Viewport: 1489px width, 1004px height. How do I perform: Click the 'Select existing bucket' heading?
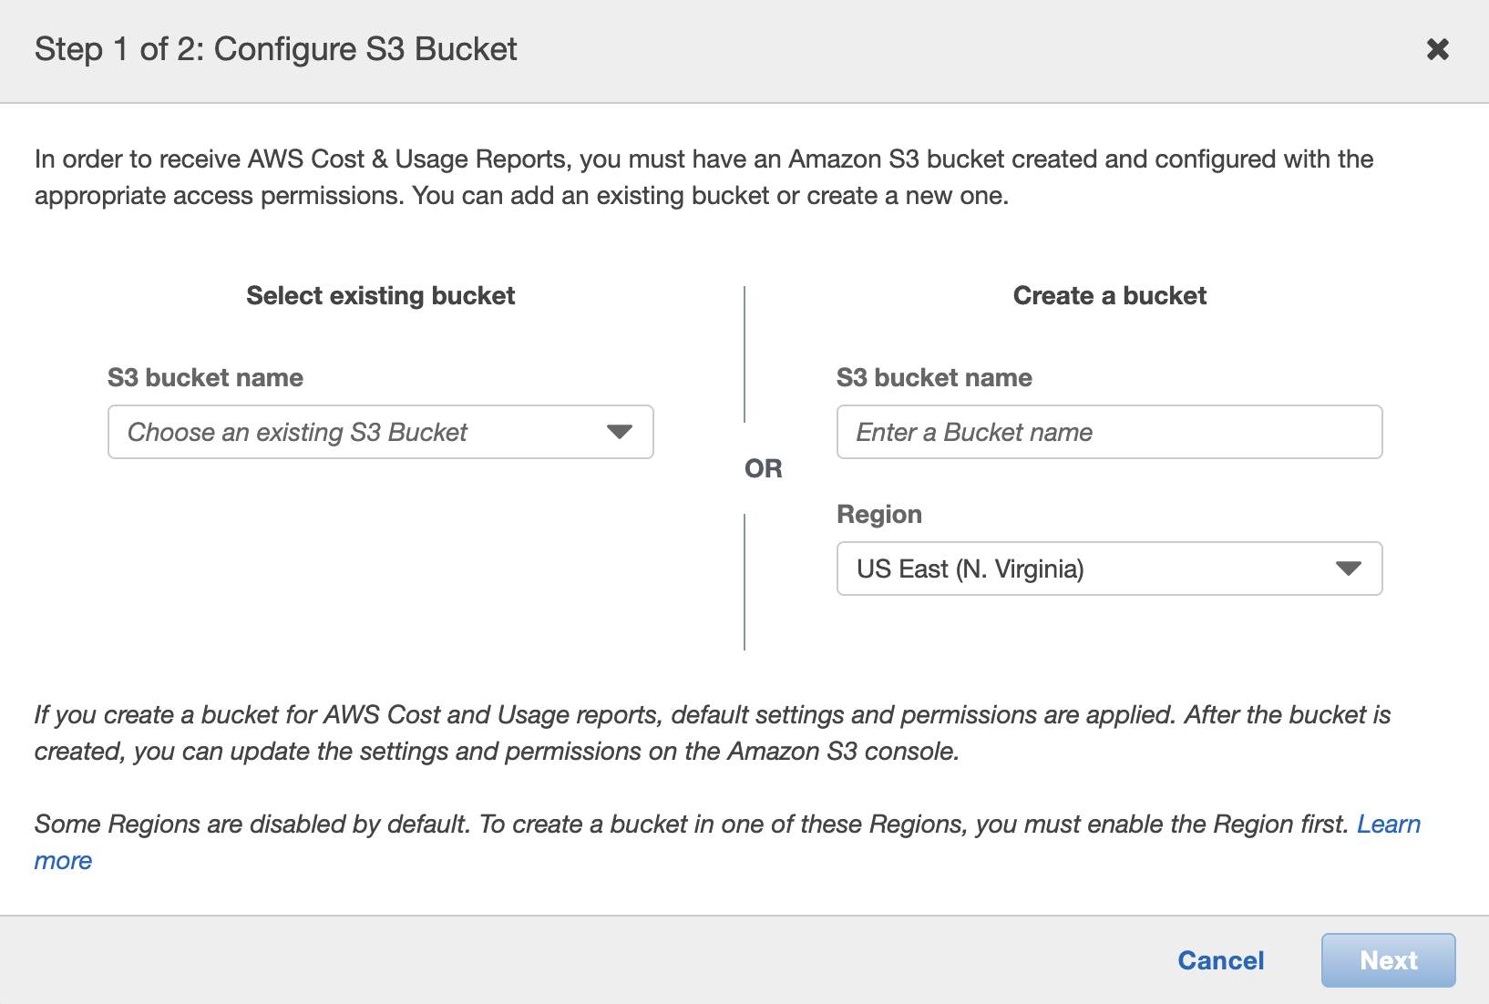pos(381,296)
